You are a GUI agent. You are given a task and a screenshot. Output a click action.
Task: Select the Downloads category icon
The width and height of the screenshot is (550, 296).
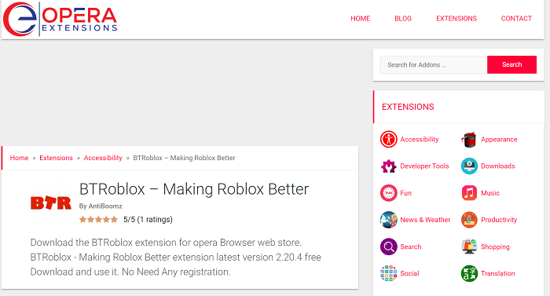point(469,166)
